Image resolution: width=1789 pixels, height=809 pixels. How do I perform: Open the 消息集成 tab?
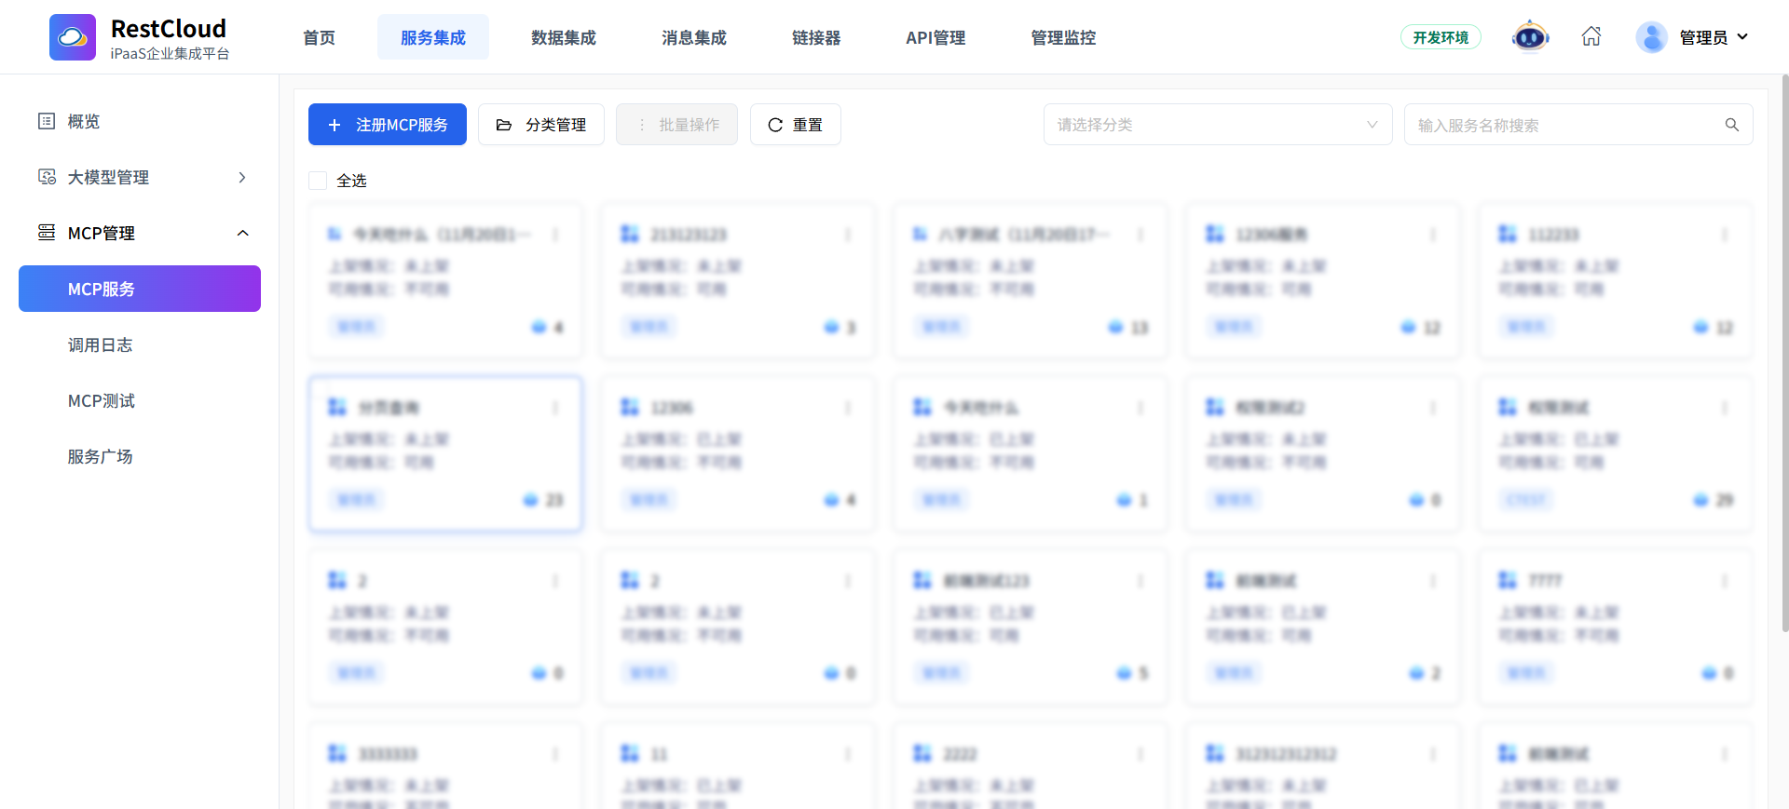coord(694,37)
